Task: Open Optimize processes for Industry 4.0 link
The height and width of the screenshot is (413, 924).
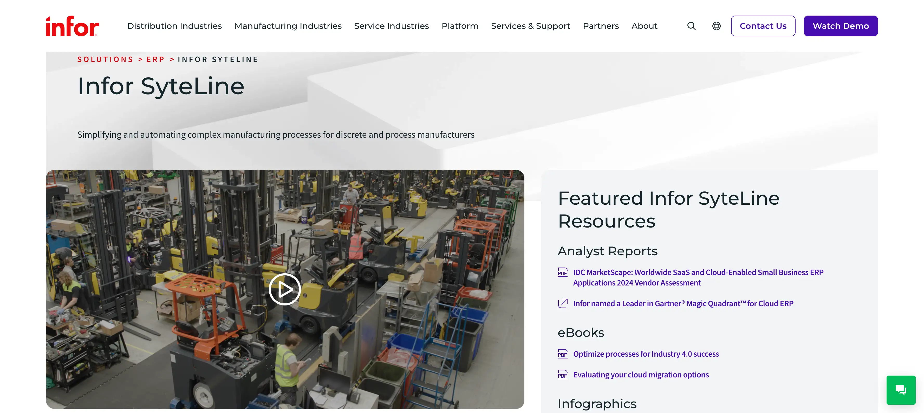Action: point(646,354)
